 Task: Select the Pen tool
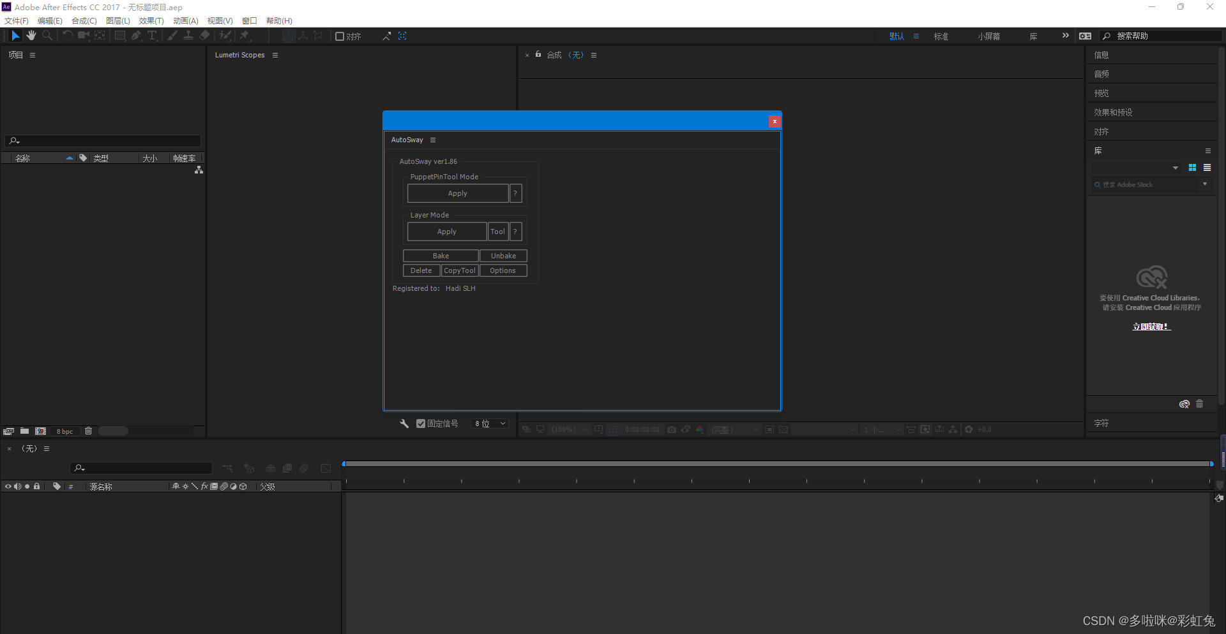tap(135, 36)
